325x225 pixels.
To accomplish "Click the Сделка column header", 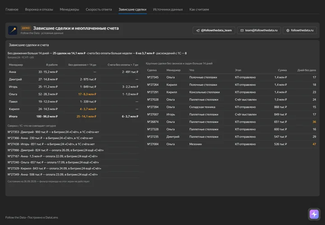I will tap(152, 70).
